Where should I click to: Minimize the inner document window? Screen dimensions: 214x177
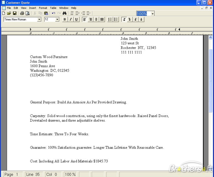tap(202, 8)
